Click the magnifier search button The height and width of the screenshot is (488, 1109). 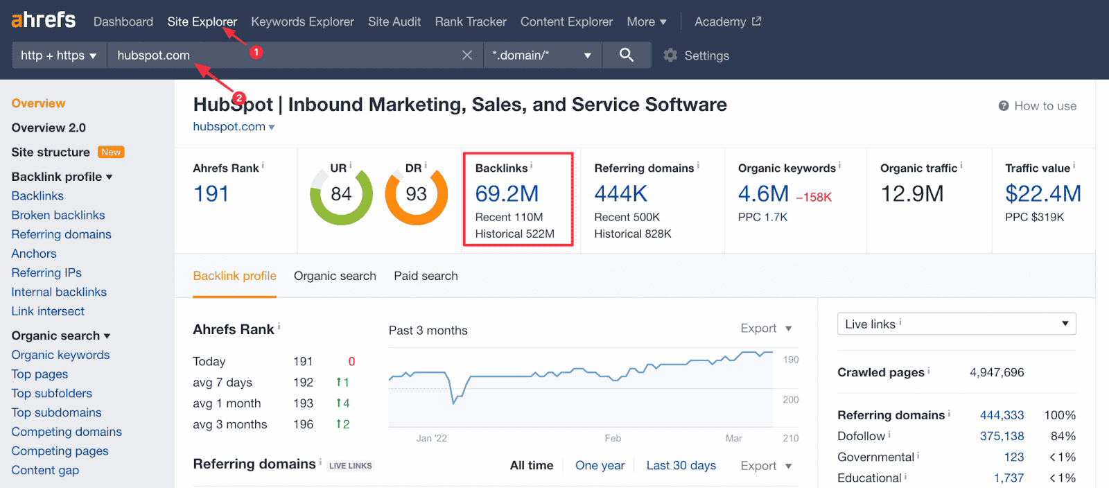(x=627, y=55)
